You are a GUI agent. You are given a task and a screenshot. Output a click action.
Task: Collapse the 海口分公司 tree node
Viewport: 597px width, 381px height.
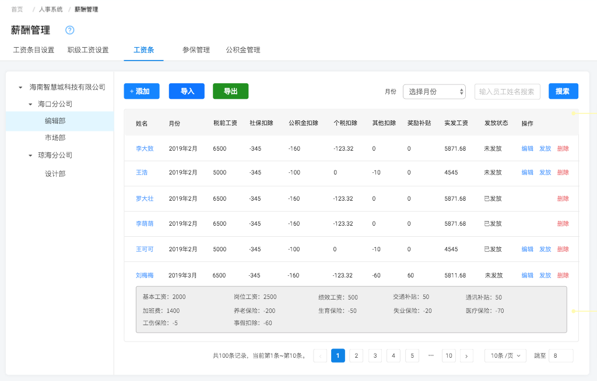point(30,104)
